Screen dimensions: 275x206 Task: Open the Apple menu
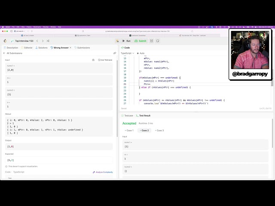point(3,27)
